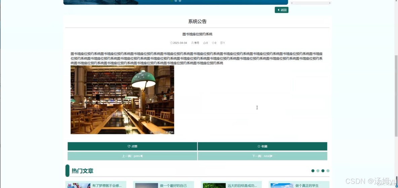Open the library reading room image
The width and height of the screenshot is (398, 188).
click(122, 100)
